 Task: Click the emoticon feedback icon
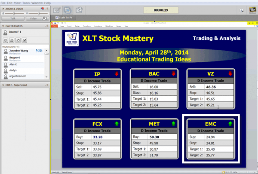point(6,40)
